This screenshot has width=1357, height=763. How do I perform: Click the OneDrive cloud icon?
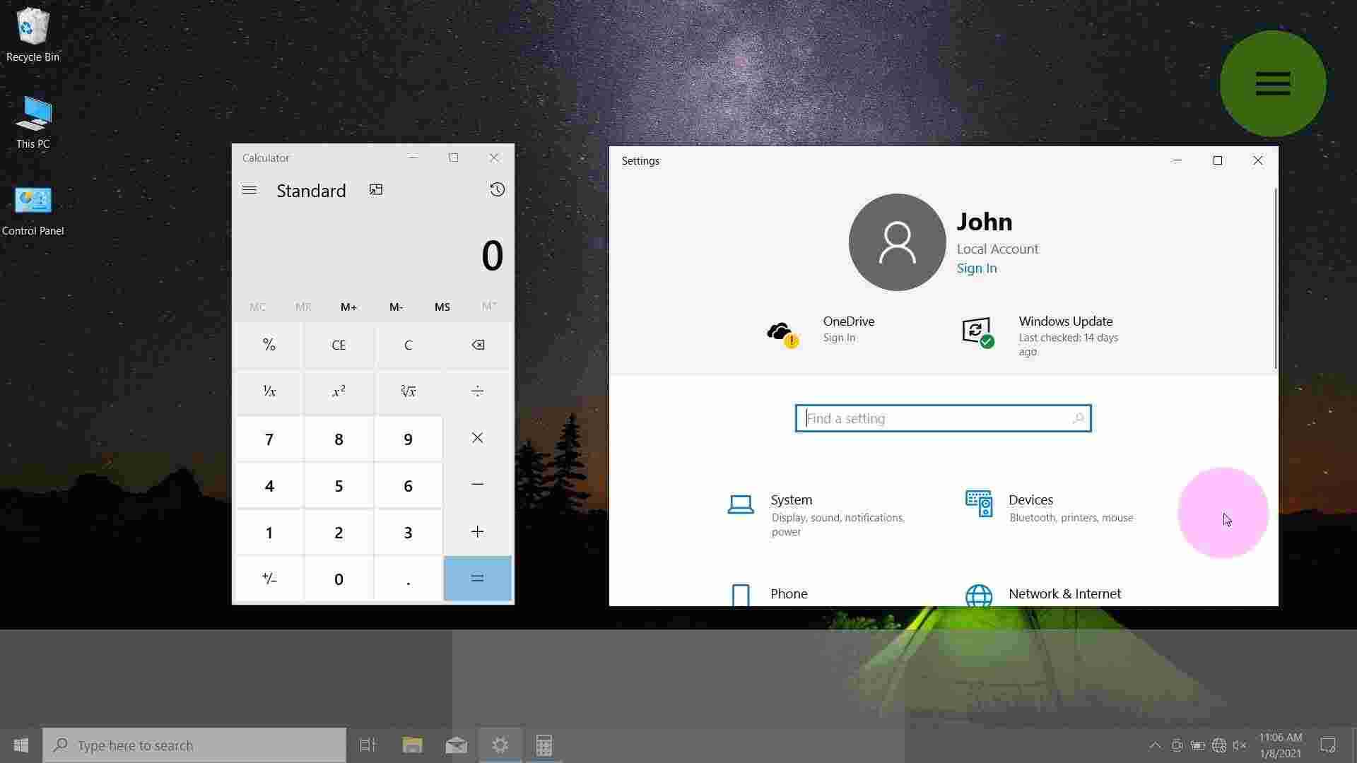pyautogui.click(x=780, y=332)
